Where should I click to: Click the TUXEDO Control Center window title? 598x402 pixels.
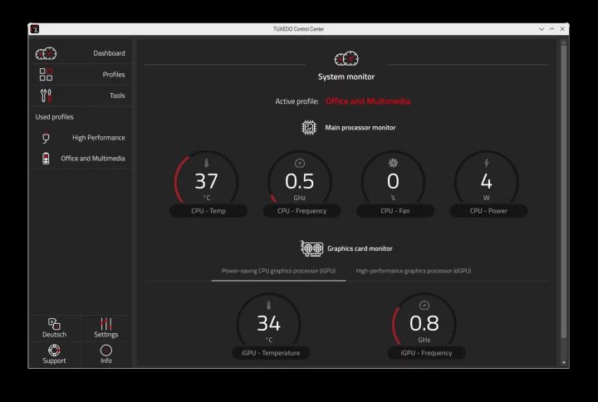(x=298, y=29)
